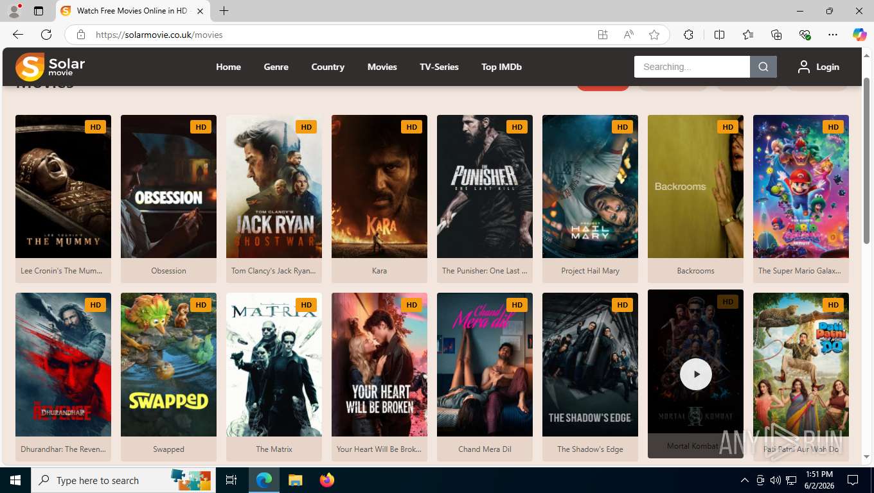Open Microsoft Edge from taskbar
This screenshot has width=874, height=493.
point(264,480)
